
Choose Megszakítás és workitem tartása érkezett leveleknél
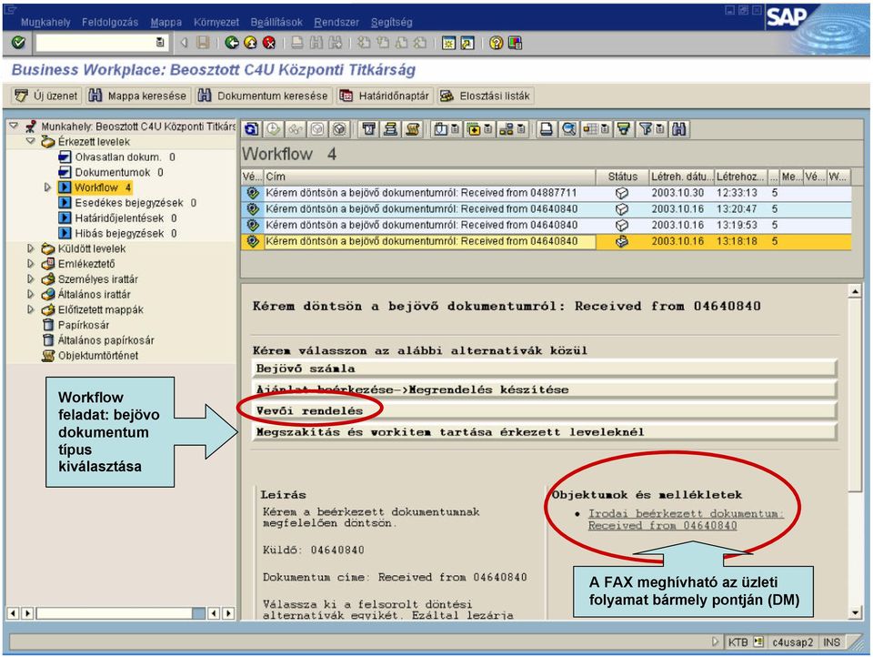pyautogui.click(x=544, y=432)
